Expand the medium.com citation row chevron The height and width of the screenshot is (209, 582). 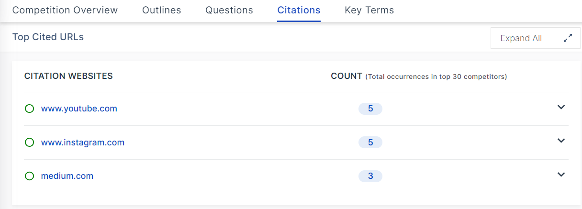point(561,175)
